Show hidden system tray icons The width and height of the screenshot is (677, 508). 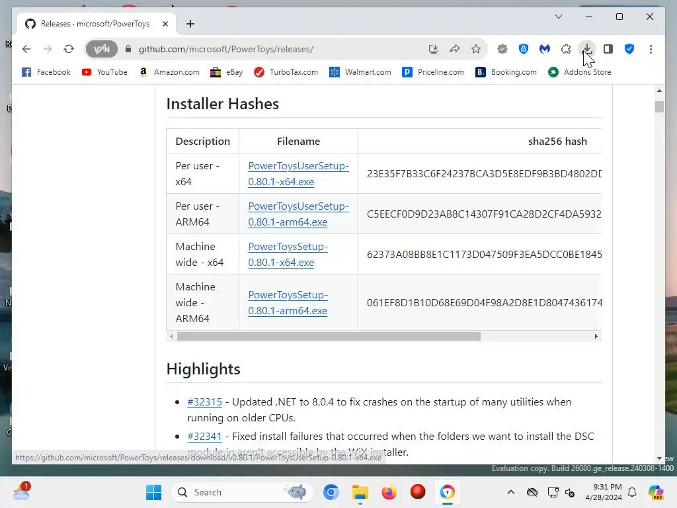pyautogui.click(x=511, y=492)
